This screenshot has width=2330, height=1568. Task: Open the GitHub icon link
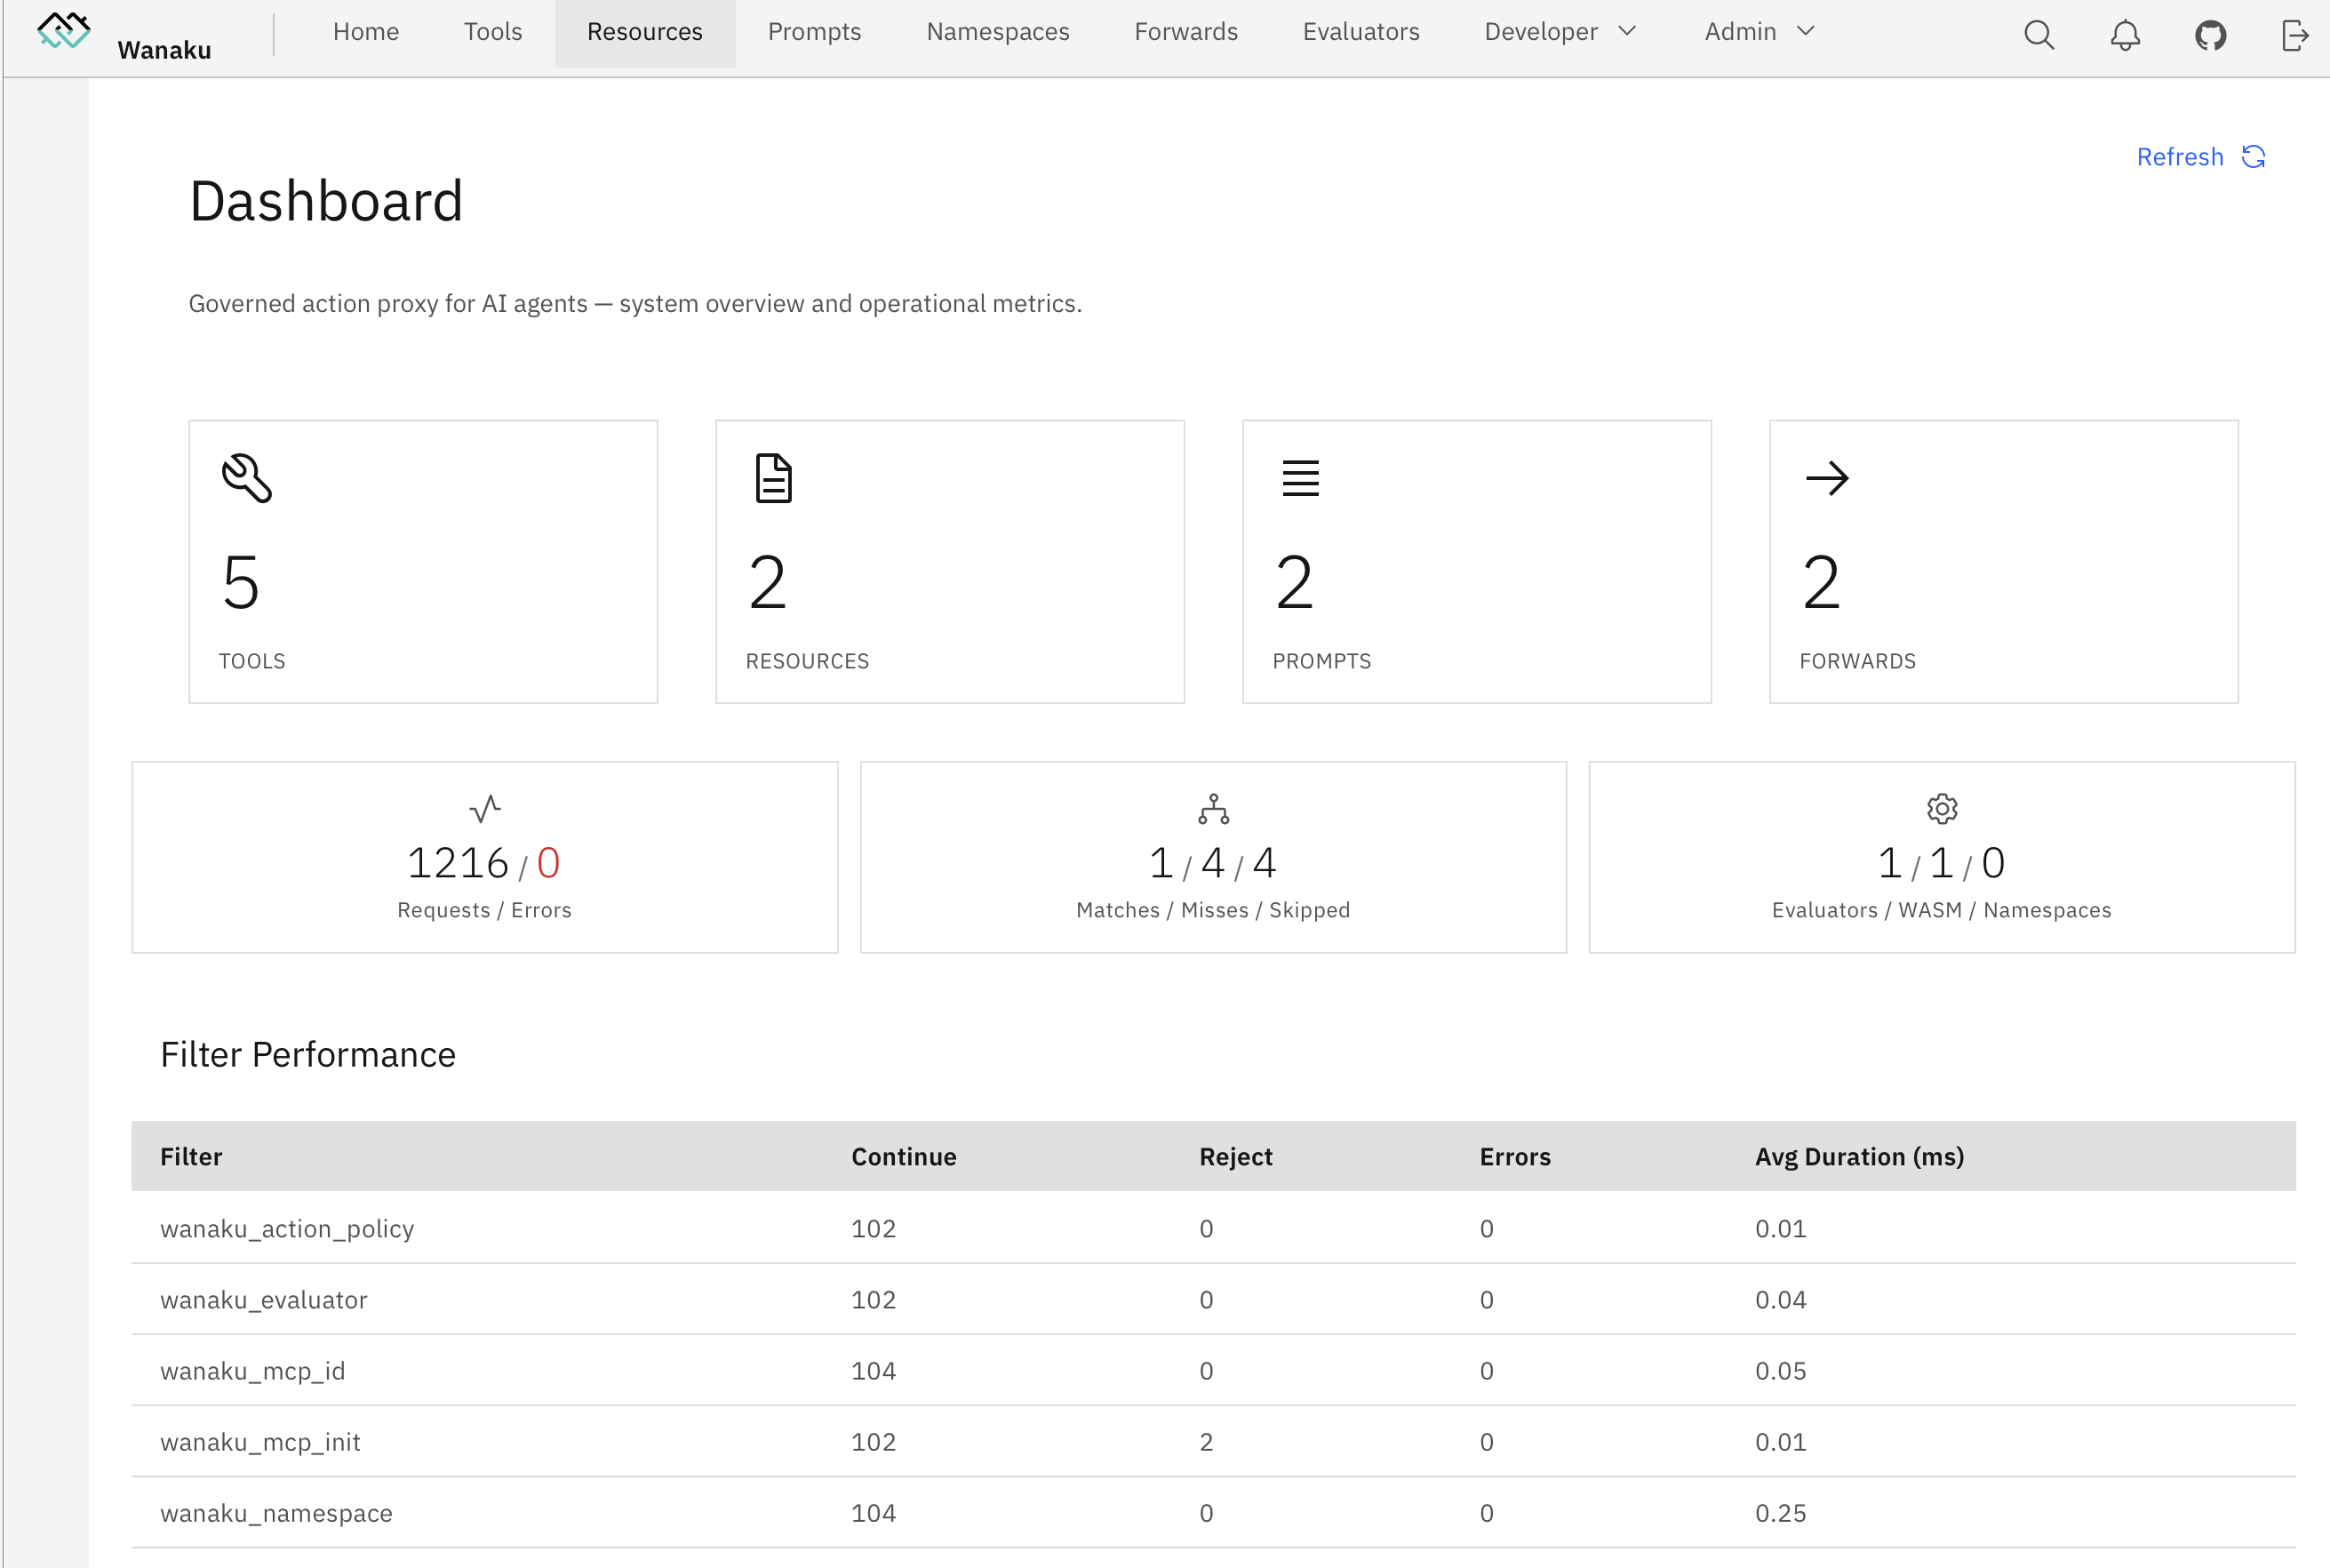click(x=2210, y=35)
